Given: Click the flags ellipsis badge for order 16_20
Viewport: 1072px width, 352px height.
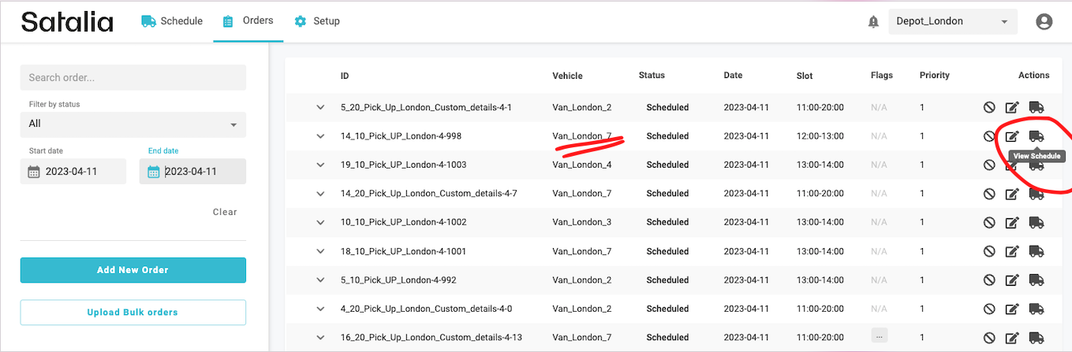Looking at the screenshot, I should 880,336.
